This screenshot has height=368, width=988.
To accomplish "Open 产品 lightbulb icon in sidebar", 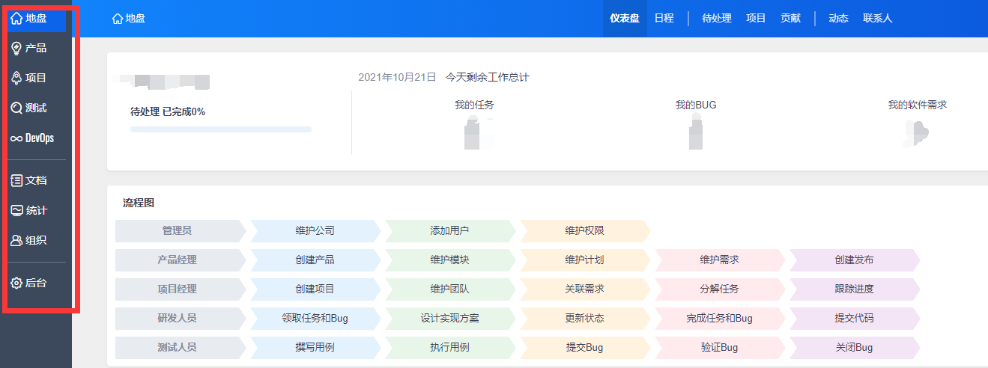I will [x=16, y=49].
